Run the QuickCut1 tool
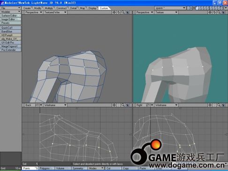The width and height of the screenshot is (228, 171). [10, 28]
